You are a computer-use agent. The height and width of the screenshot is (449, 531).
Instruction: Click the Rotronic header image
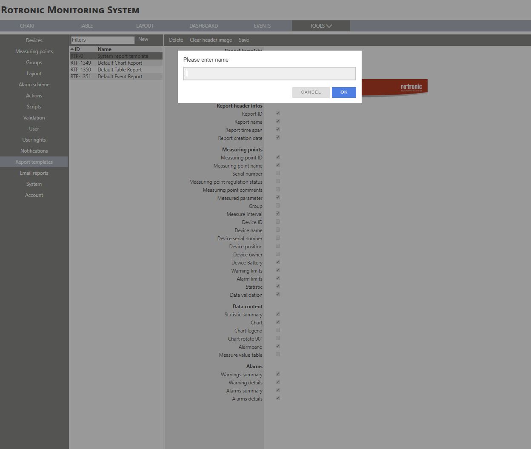tap(394, 88)
